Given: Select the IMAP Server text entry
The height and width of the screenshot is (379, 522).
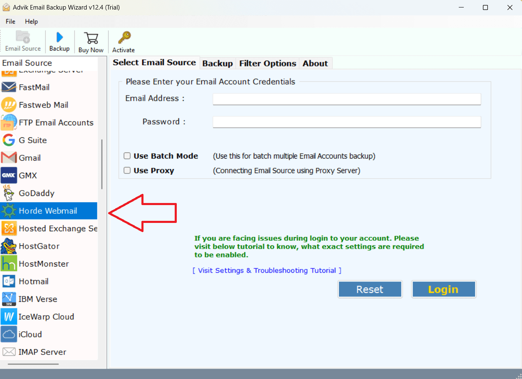Looking at the screenshot, I should [42, 352].
